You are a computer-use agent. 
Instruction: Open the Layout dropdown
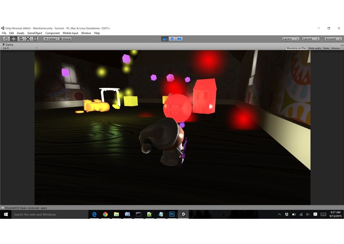tap(311, 39)
